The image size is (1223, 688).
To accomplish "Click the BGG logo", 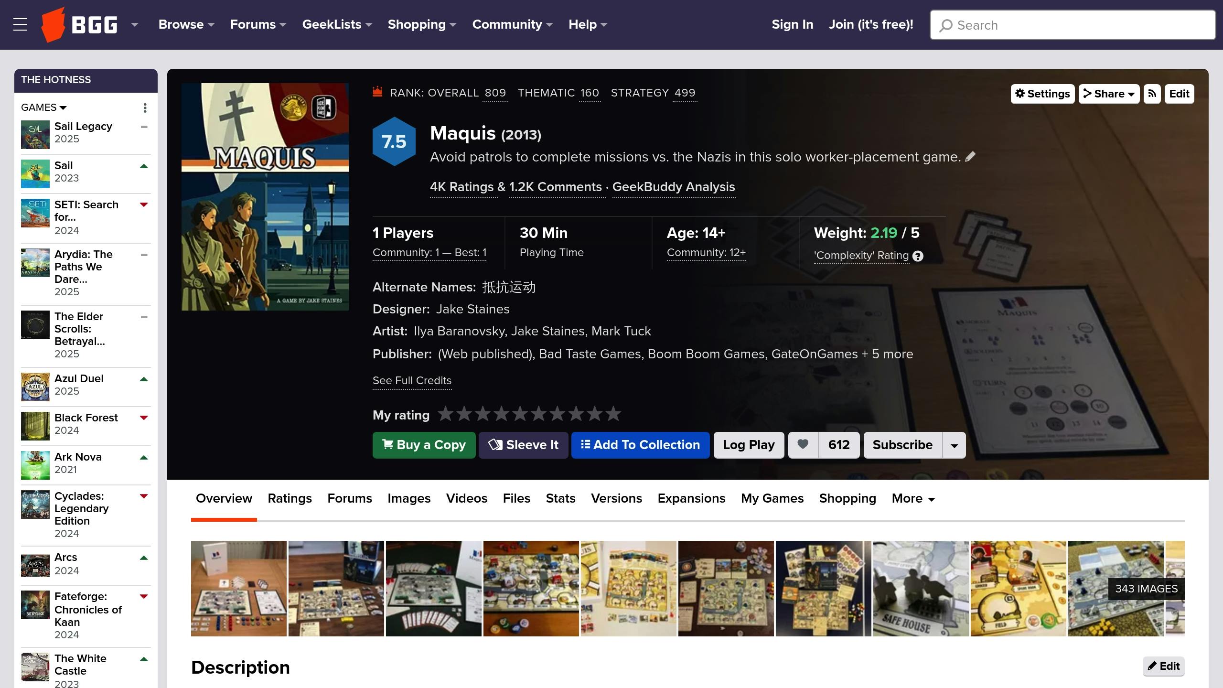I will [79, 24].
